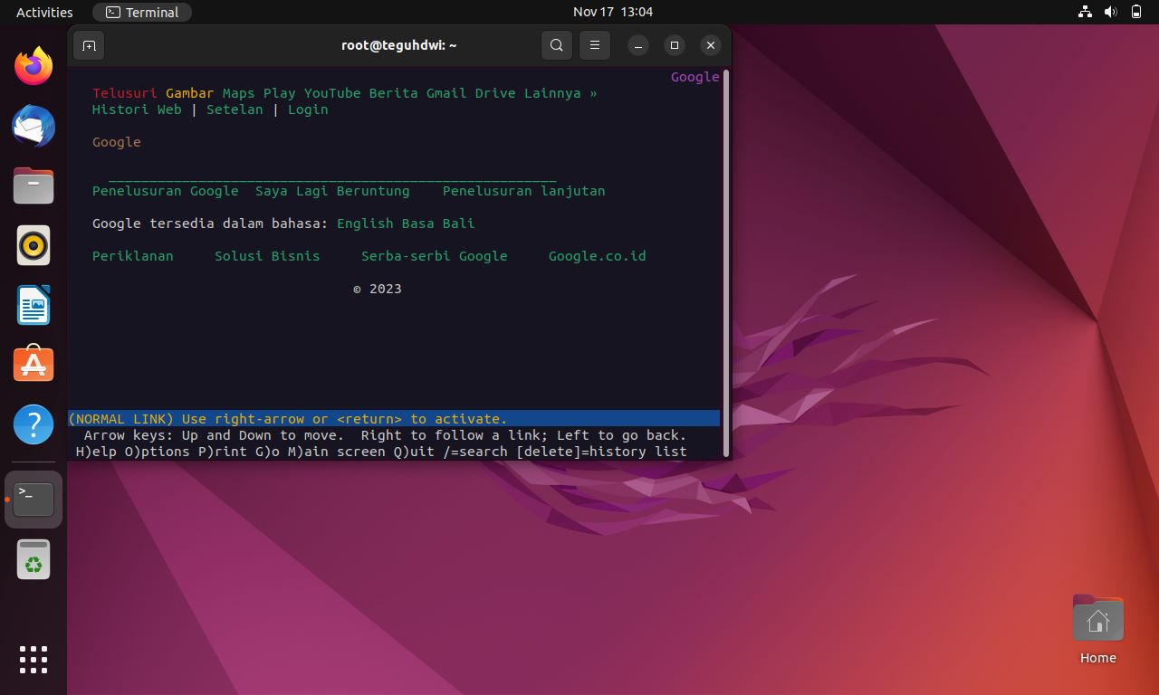Follow the Gmail link

pyautogui.click(x=446, y=93)
